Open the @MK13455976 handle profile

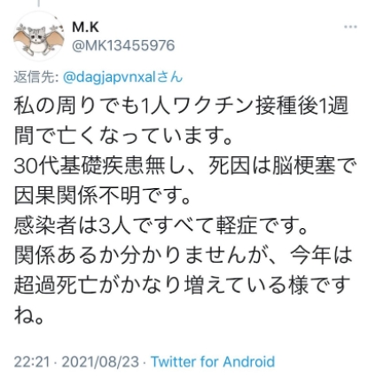pyautogui.click(x=123, y=46)
